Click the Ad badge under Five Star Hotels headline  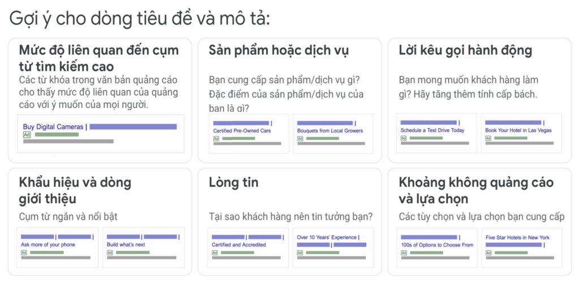click(x=489, y=252)
